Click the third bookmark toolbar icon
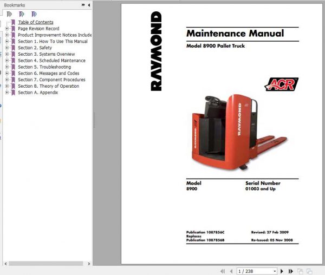This screenshot has width=325, height=275. [34, 14]
